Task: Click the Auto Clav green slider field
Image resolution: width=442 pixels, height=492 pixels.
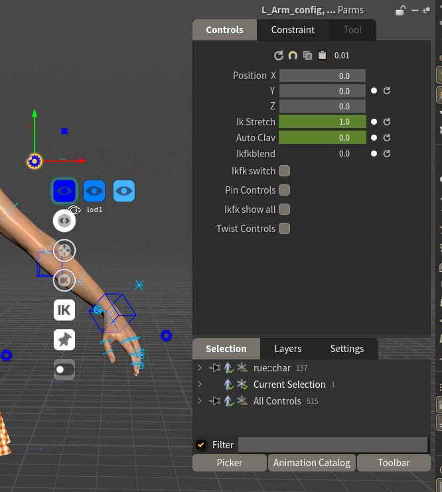Action: pos(323,137)
